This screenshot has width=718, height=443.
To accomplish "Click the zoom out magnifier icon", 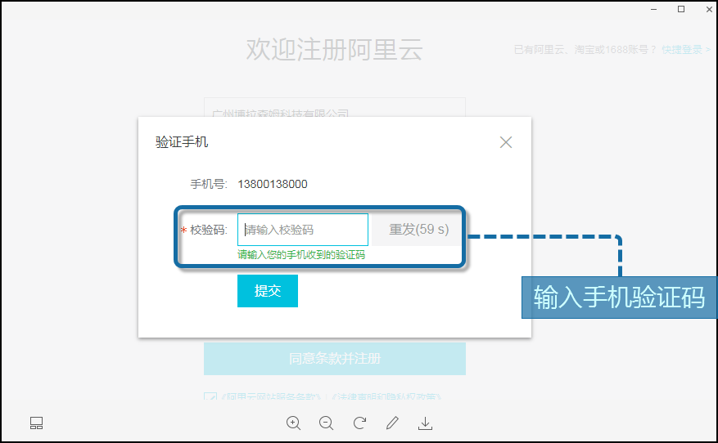I will click(x=326, y=423).
